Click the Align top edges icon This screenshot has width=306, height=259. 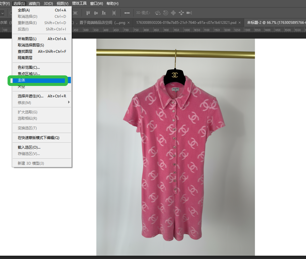pyautogui.click(x=88, y=13)
